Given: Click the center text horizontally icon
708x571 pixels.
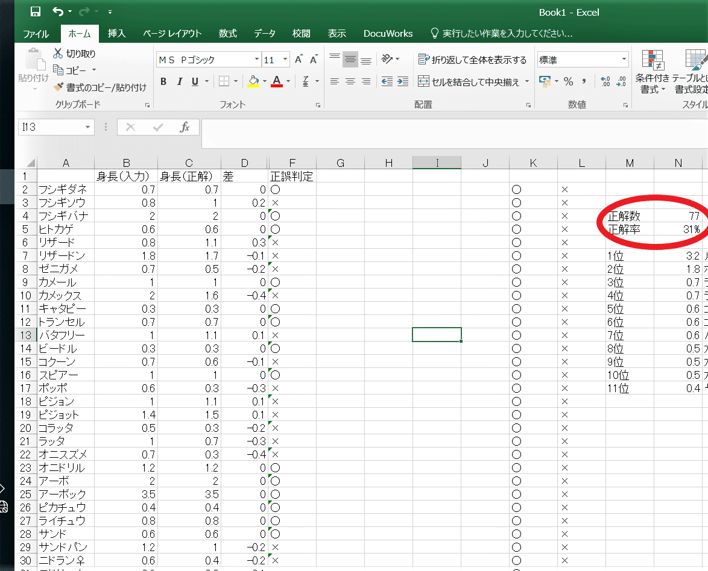Looking at the screenshot, I should point(350,81).
